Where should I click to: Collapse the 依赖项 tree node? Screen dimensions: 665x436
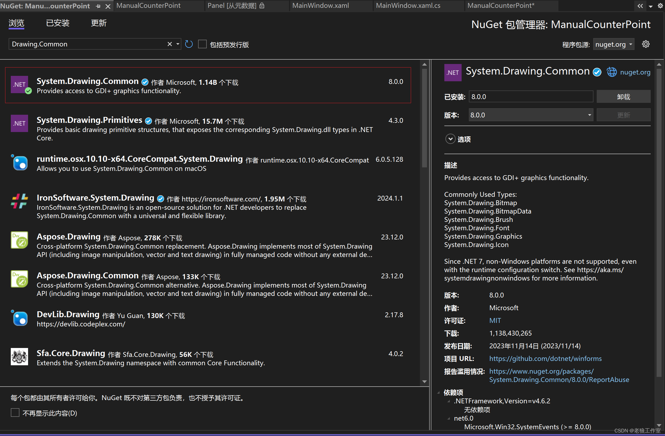[438, 393]
